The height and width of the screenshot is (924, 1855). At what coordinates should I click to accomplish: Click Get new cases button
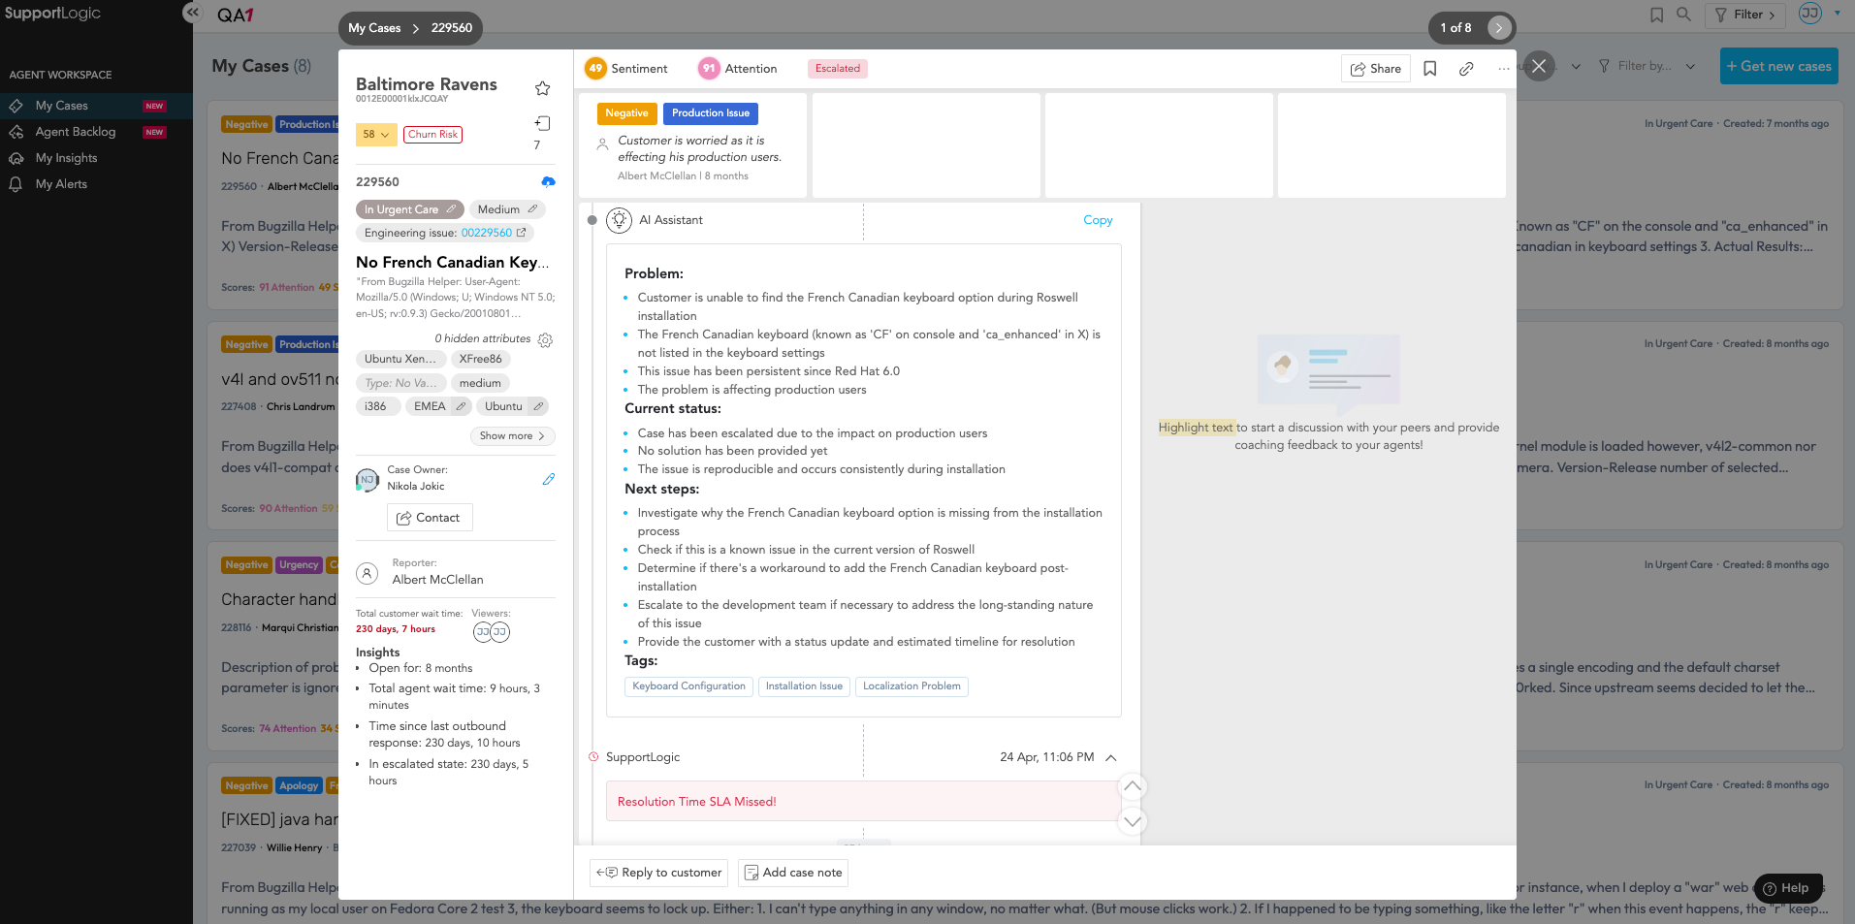point(1778,66)
